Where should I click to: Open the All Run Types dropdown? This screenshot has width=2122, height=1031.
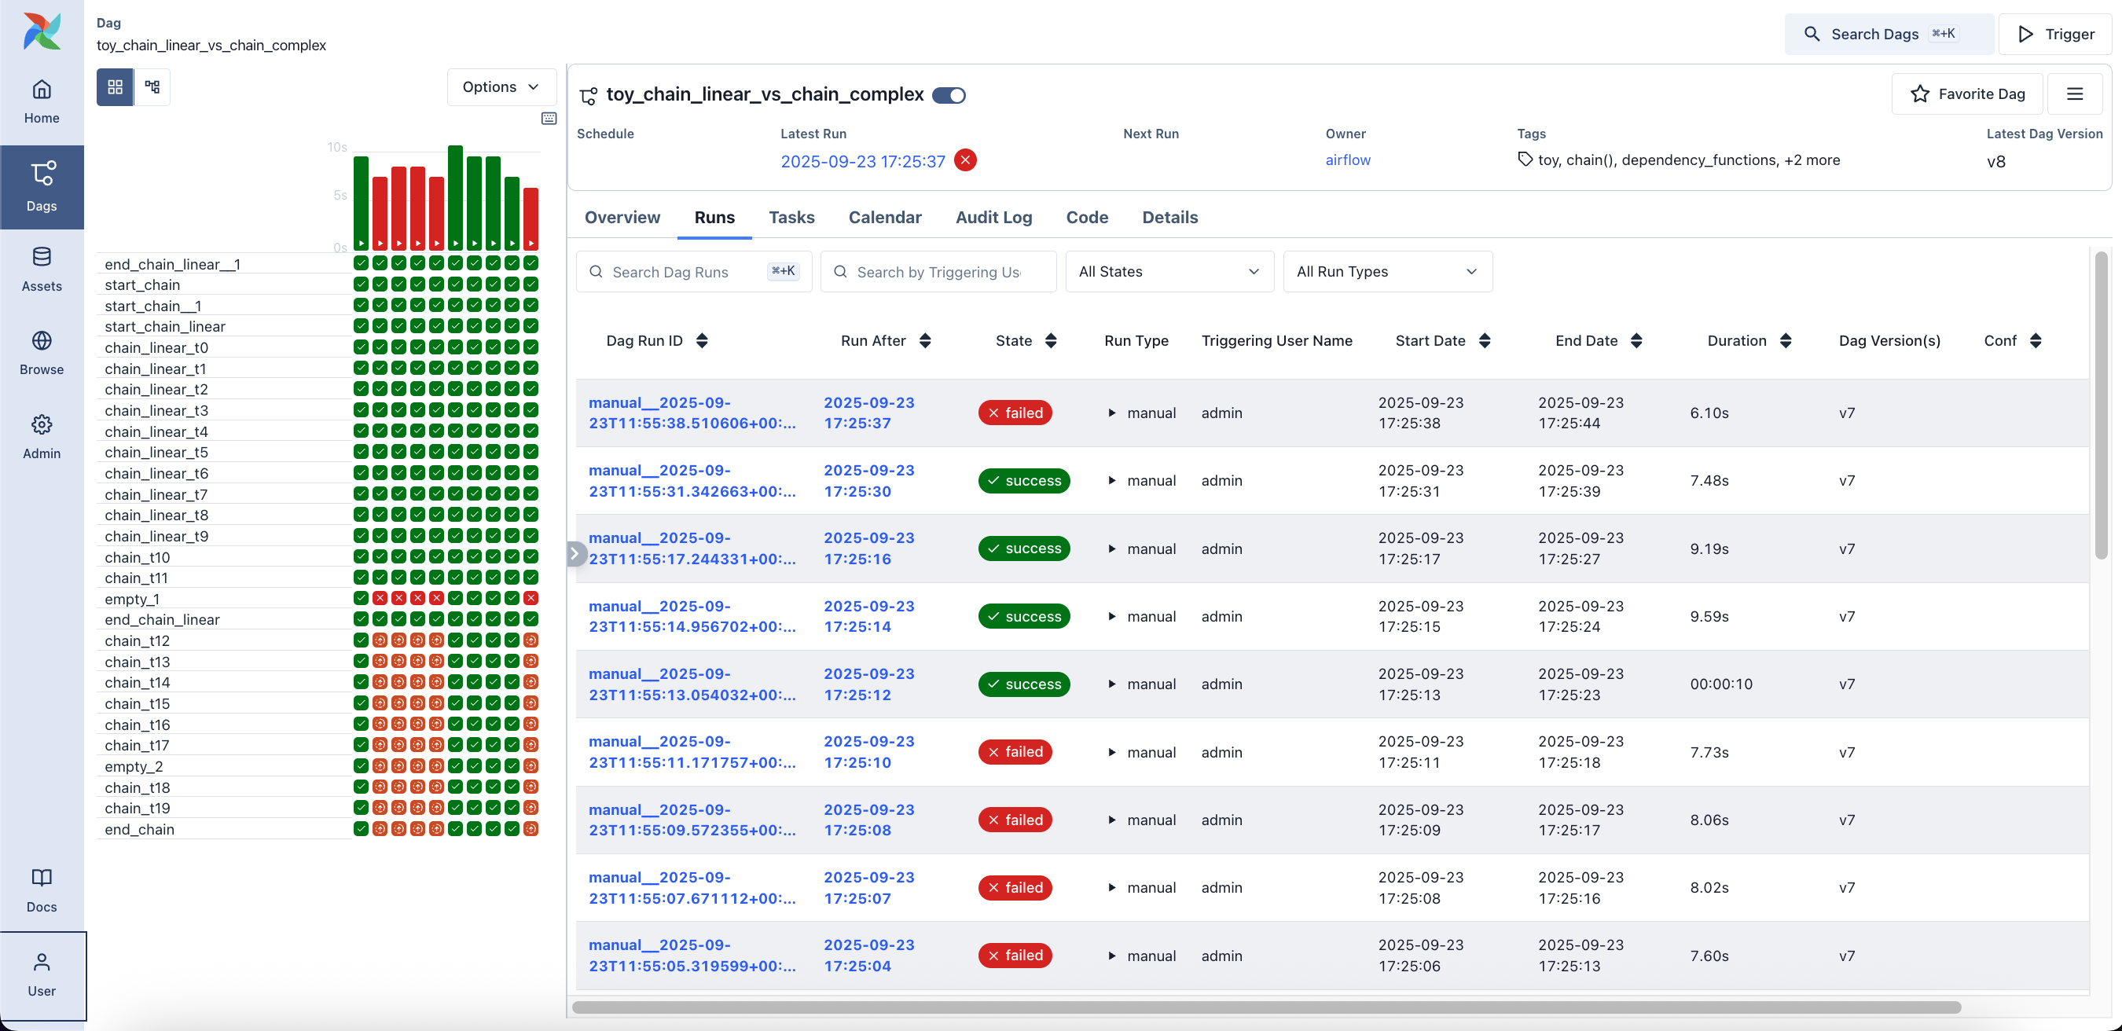pos(1387,272)
